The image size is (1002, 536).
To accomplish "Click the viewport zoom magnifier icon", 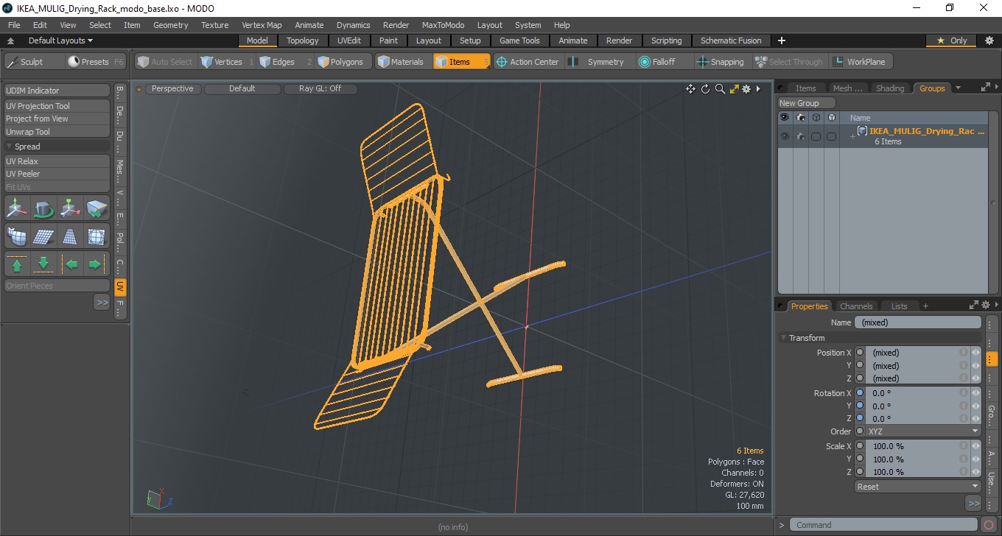I will pos(720,89).
